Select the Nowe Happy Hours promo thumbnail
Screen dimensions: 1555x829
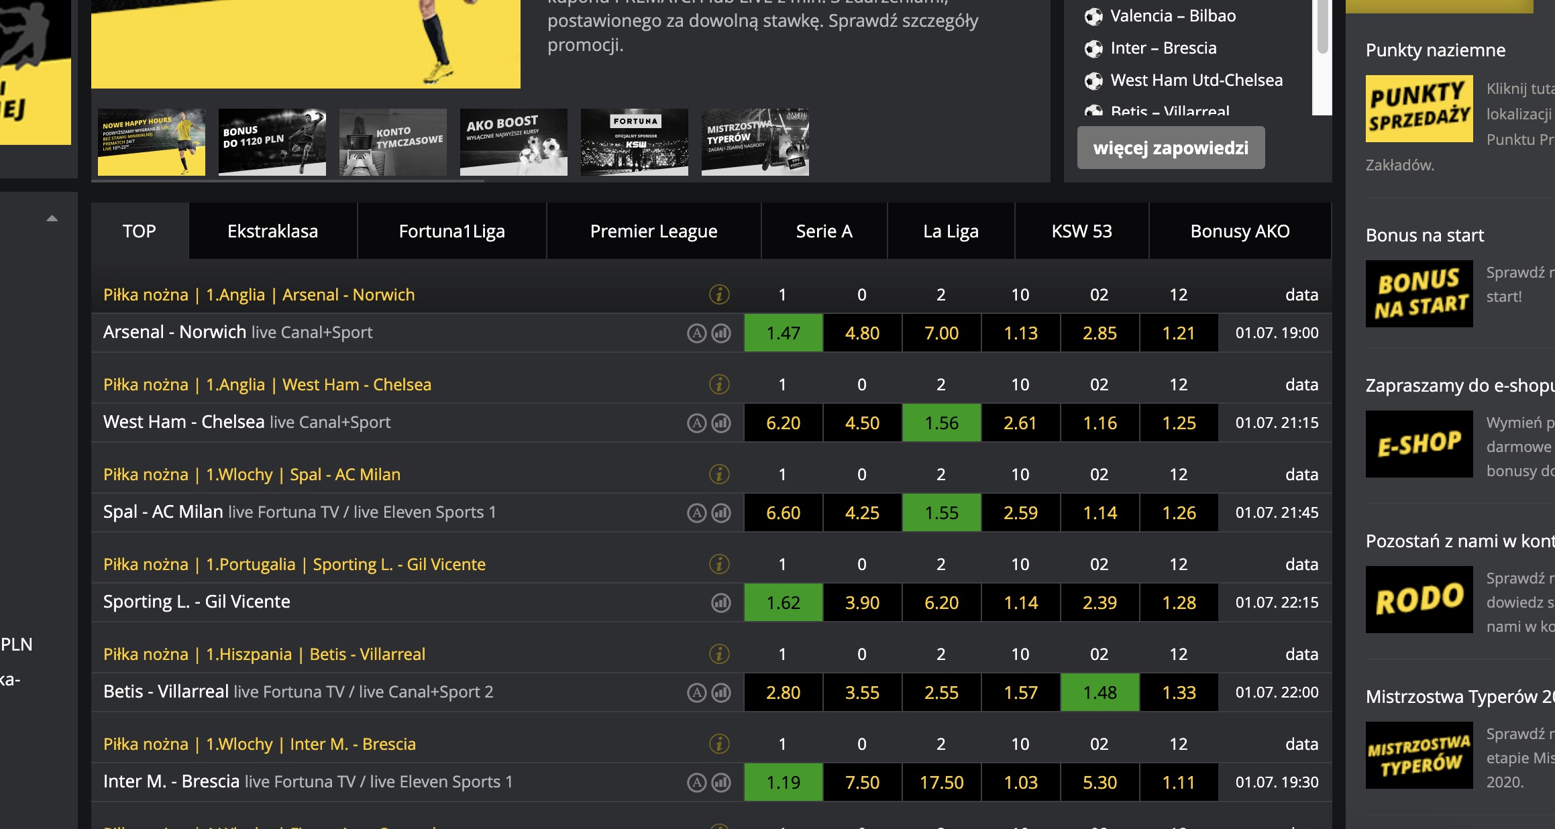[x=152, y=142]
